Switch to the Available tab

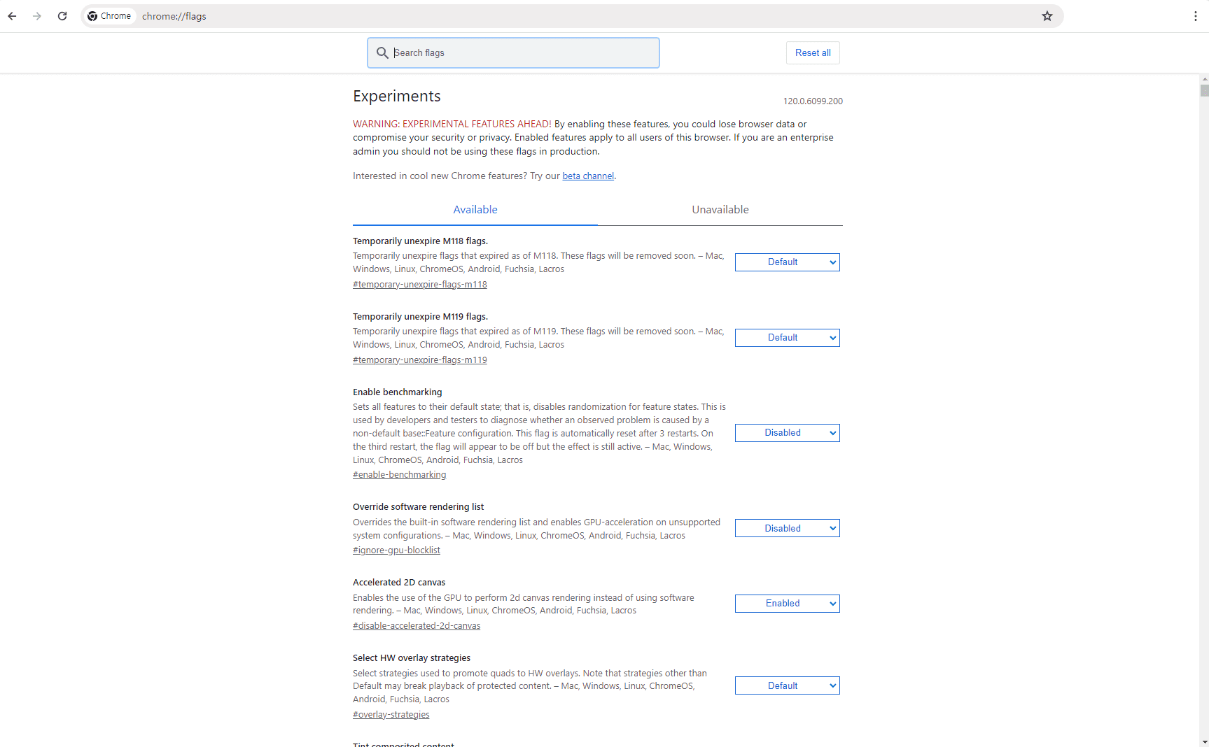(x=475, y=210)
